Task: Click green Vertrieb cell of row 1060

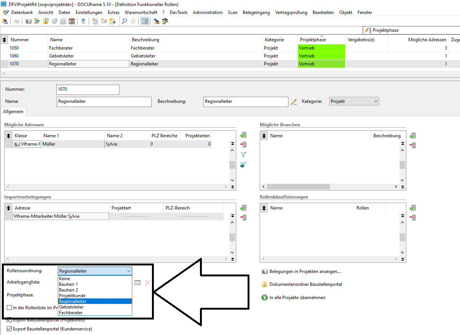Action: pyautogui.click(x=321, y=56)
